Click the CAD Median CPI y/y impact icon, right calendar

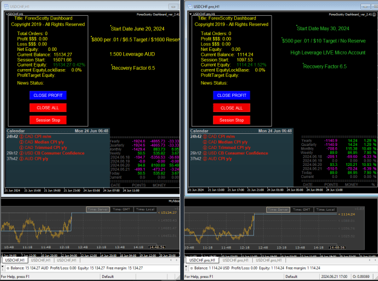[205, 142]
